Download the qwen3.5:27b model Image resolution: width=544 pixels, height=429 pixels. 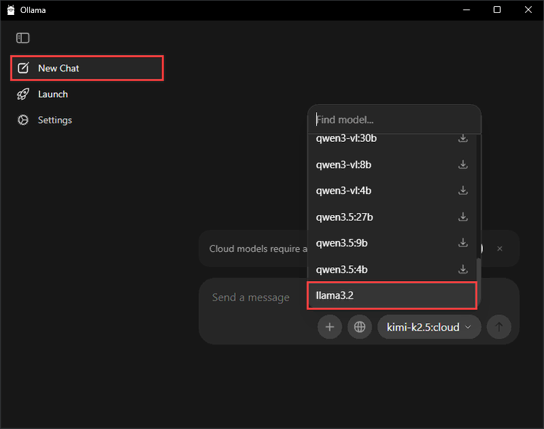463,217
